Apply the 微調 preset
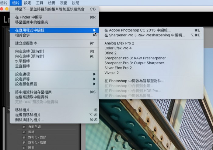Image resolution: width=213 pixels, height=150 pixels. click(x=31, y=132)
